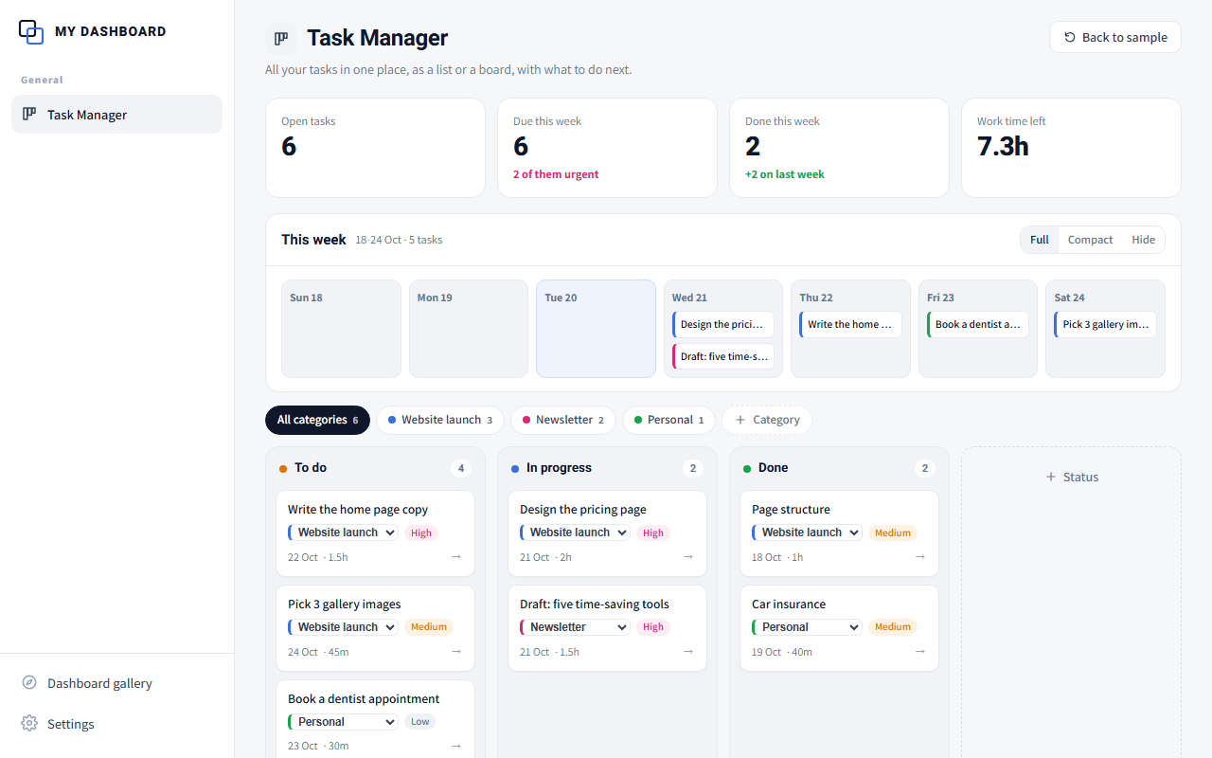The width and height of the screenshot is (1212, 758).
Task: Select the Tue 20 day cell
Action: tap(596, 329)
